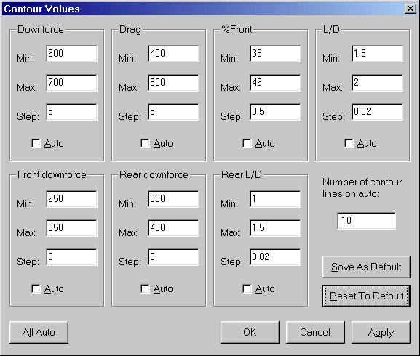Enable Auto for Front downforce
This screenshot has width=420, height=356.
[36, 289]
